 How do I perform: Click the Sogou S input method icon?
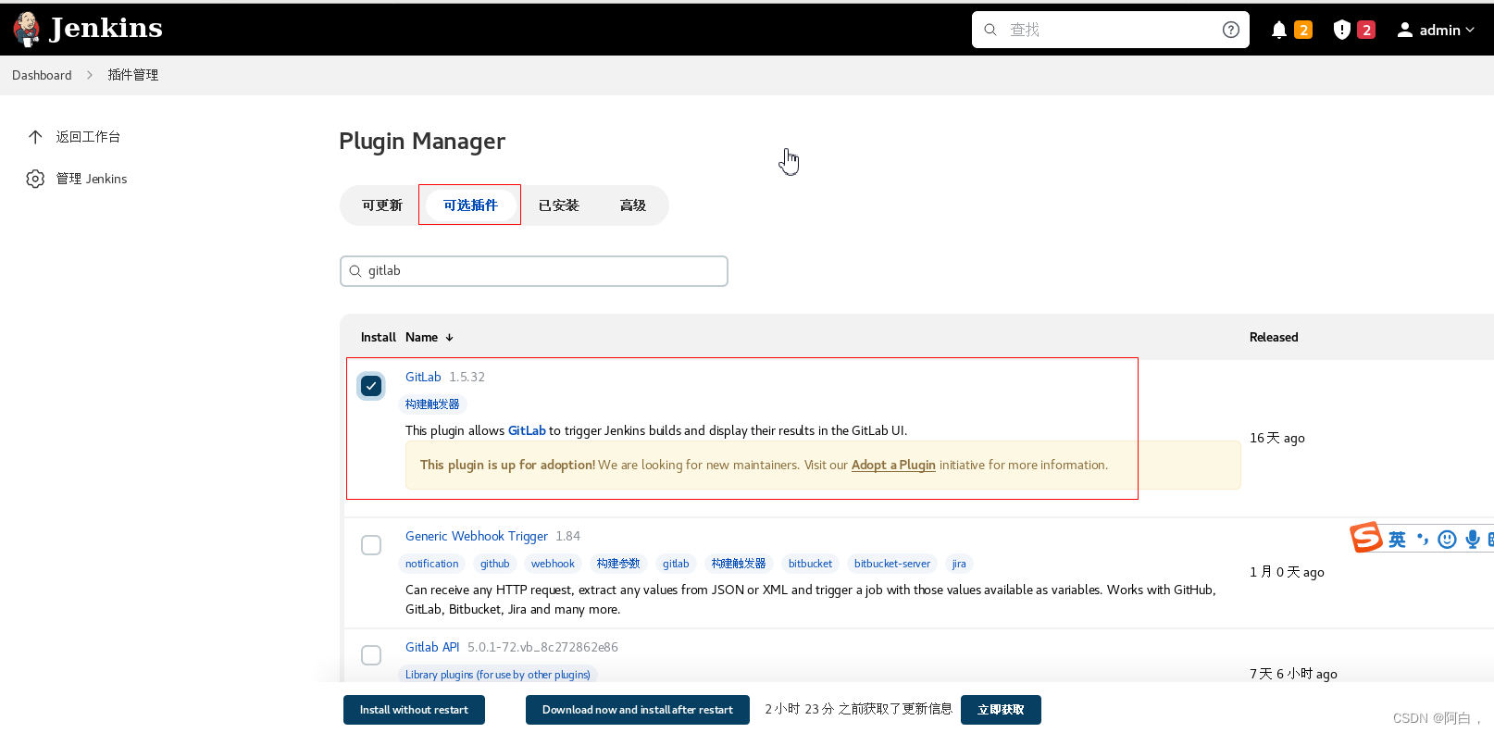click(x=1365, y=538)
